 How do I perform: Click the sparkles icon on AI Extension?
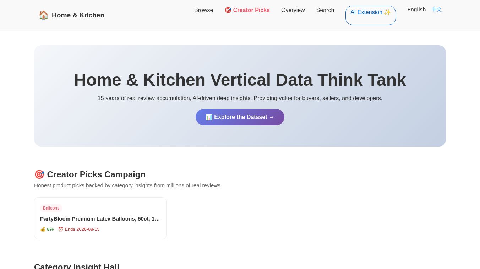pyautogui.click(x=387, y=12)
